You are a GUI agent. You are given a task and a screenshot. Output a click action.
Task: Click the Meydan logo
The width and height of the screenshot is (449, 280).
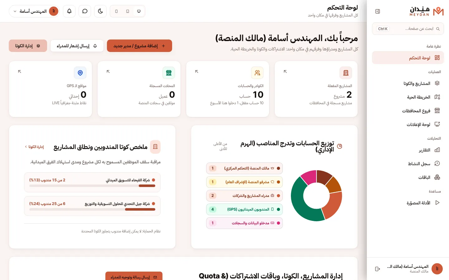[x=427, y=11]
